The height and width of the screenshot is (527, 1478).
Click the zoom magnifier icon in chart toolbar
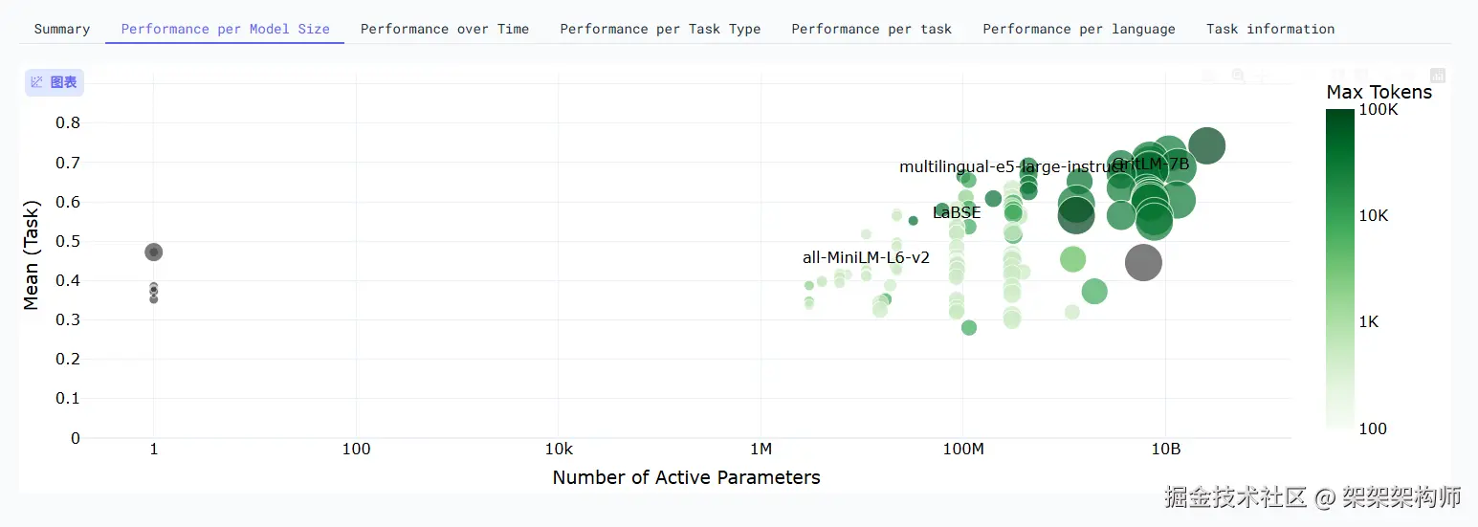coord(1238,76)
